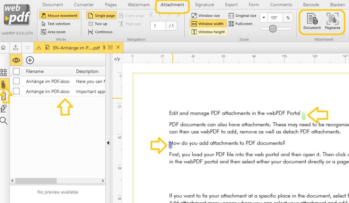Select the attachment paperclip panel icon

click(x=4, y=84)
